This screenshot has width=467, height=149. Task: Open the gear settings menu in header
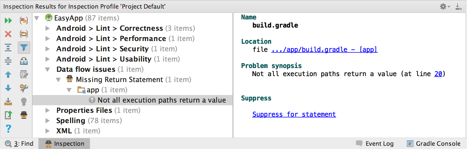[444, 6]
